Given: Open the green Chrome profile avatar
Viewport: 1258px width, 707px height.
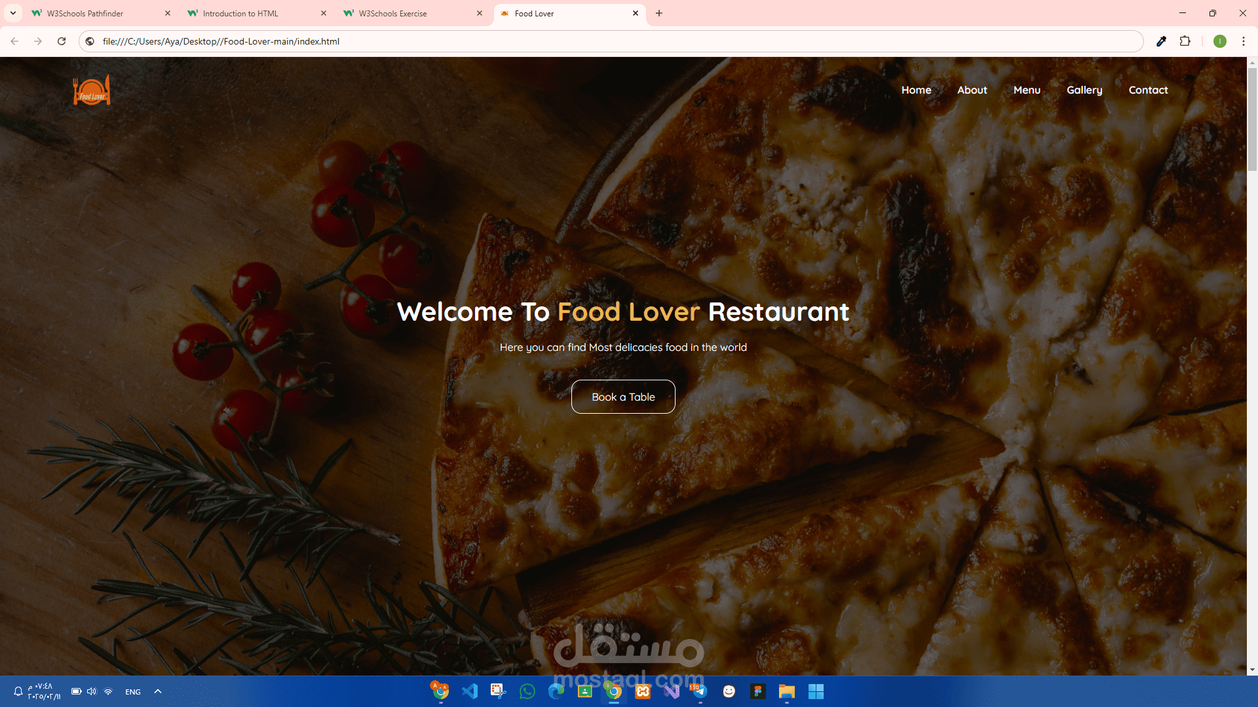Looking at the screenshot, I should tap(1219, 41).
